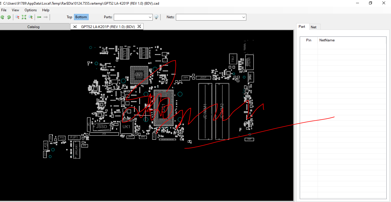Screen dimensions: 391x202
Task: Select the UK1 chip on the board
Action: pos(126,127)
